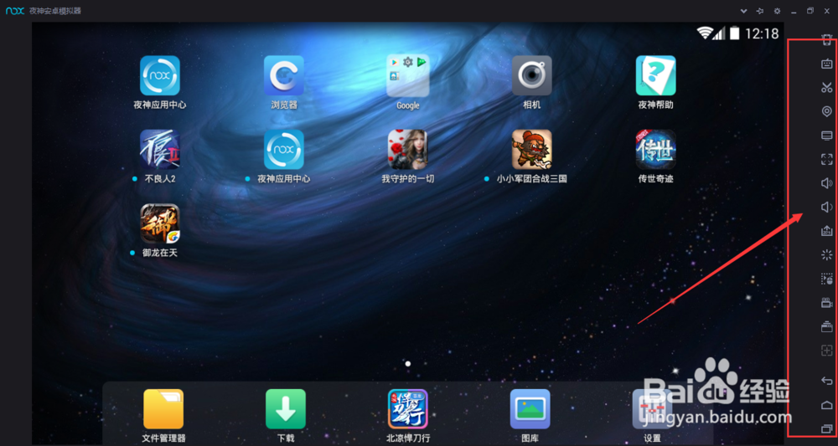The width and height of the screenshot is (838, 446).
Task: Tap the mobile signal strength icon
Action: [720, 33]
